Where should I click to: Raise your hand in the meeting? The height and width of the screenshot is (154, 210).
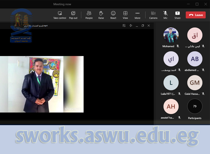pos(101,15)
